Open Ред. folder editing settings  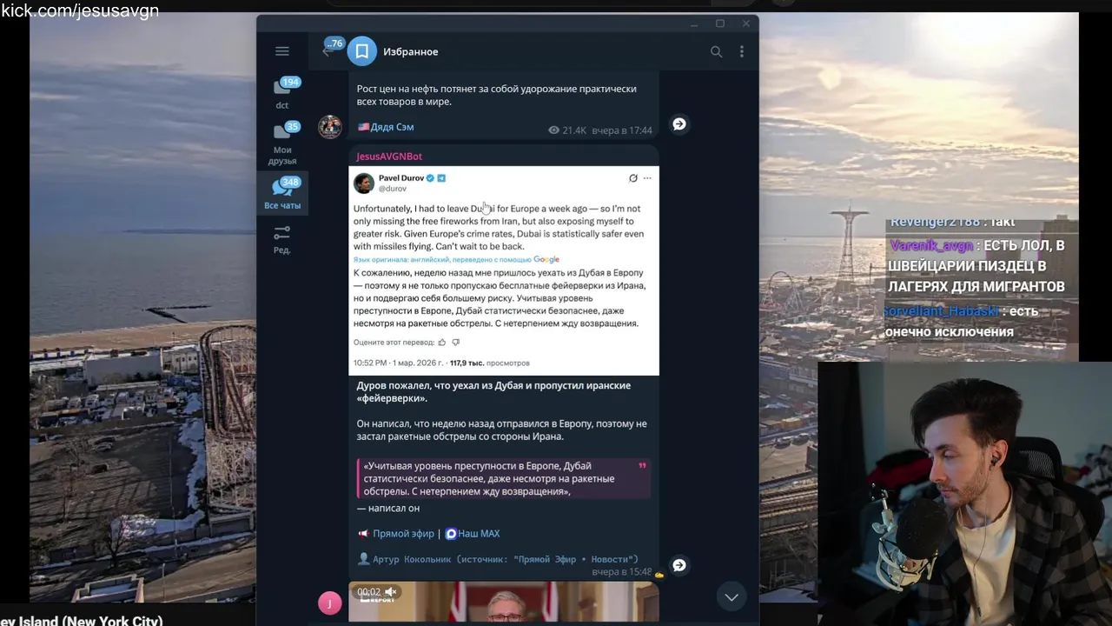click(x=282, y=239)
